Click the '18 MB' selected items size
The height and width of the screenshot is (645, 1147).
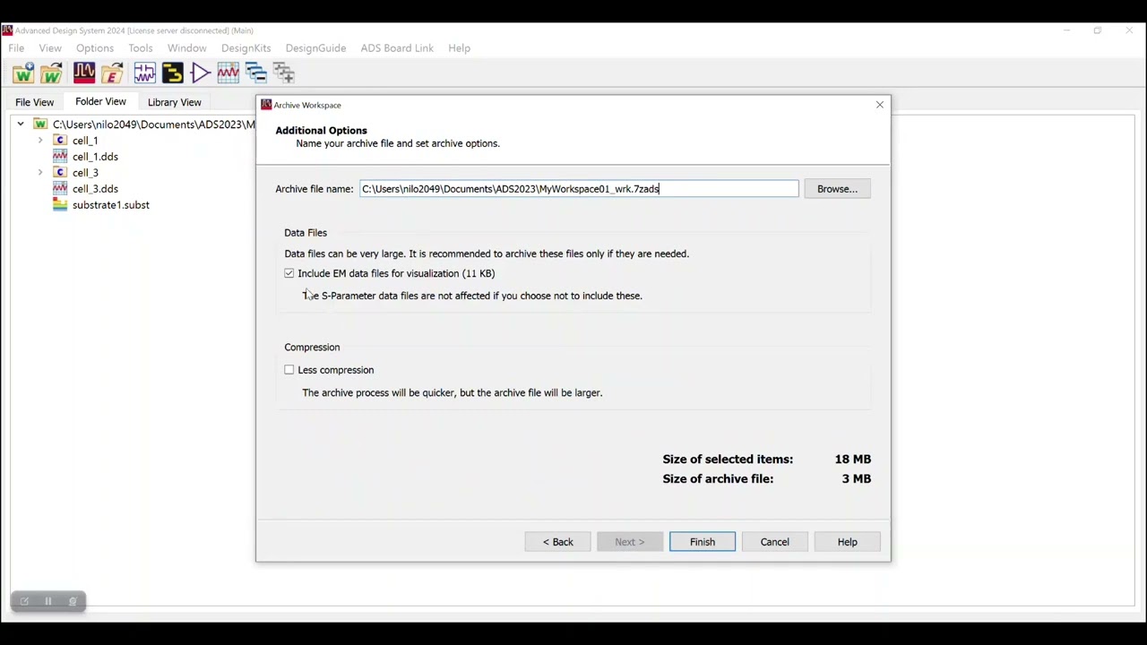853,460
